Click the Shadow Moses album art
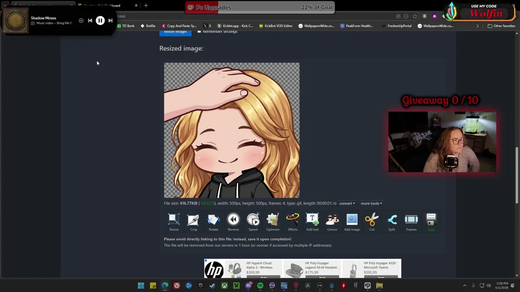The image size is (520, 292). click(x=15, y=20)
